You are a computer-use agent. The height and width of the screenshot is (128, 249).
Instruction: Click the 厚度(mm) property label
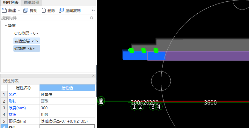(x=17, y=108)
